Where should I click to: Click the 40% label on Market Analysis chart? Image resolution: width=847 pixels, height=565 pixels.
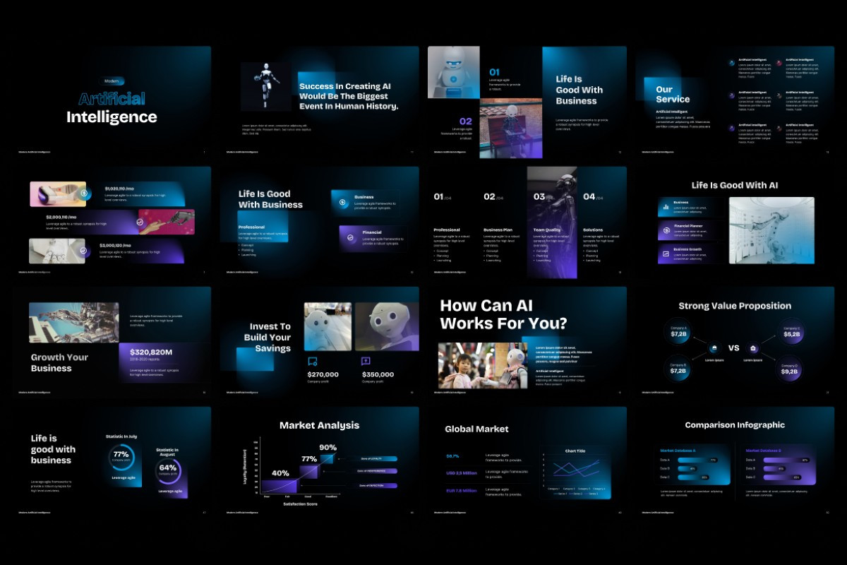pyautogui.click(x=280, y=473)
